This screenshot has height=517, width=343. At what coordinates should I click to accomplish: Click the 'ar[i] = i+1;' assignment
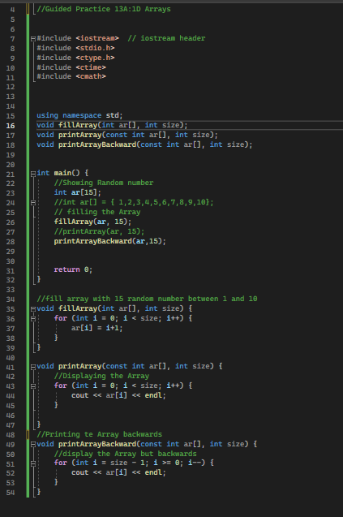(96, 328)
